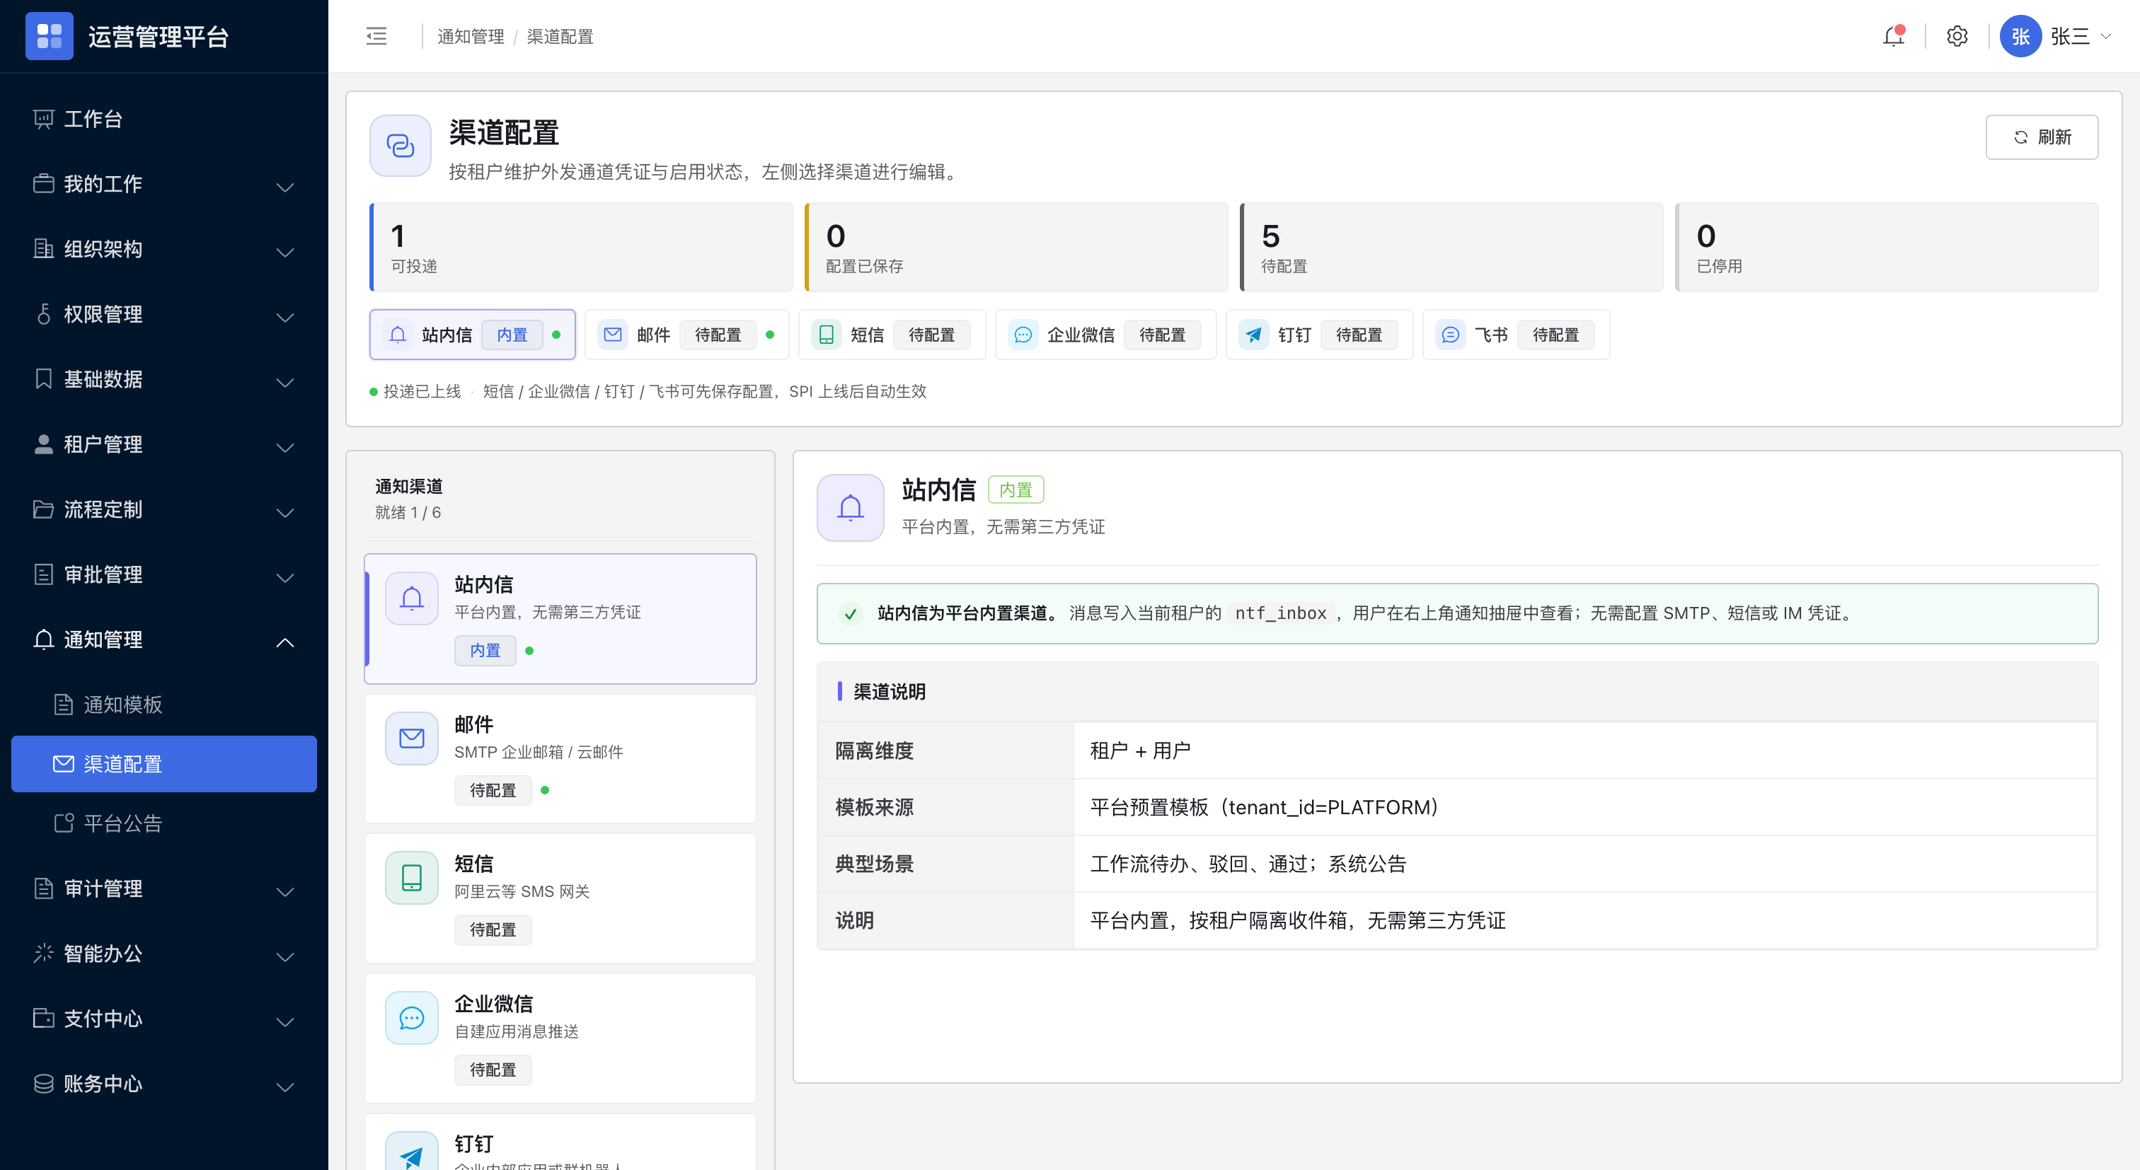This screenshot has height=1170, width=2140.
Task: Click the mail icon on the 邮件 channel card
Action: [x=411, y=737]
